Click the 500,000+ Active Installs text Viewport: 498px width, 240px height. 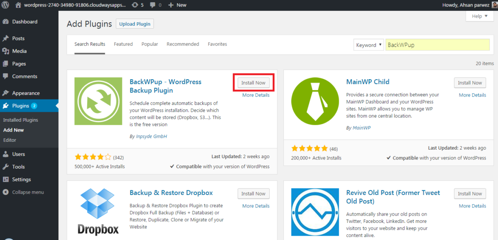tap(100, 166)
